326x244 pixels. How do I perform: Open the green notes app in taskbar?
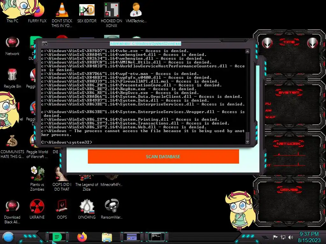click(x=57, y=237)
